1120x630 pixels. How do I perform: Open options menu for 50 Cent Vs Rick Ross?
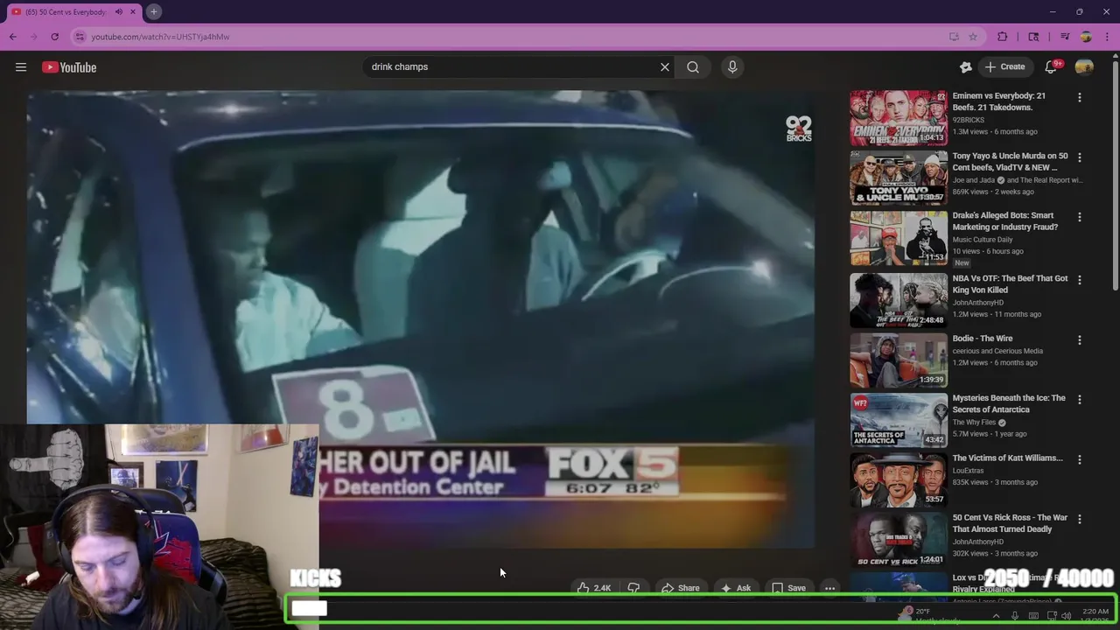point(1080,519)
